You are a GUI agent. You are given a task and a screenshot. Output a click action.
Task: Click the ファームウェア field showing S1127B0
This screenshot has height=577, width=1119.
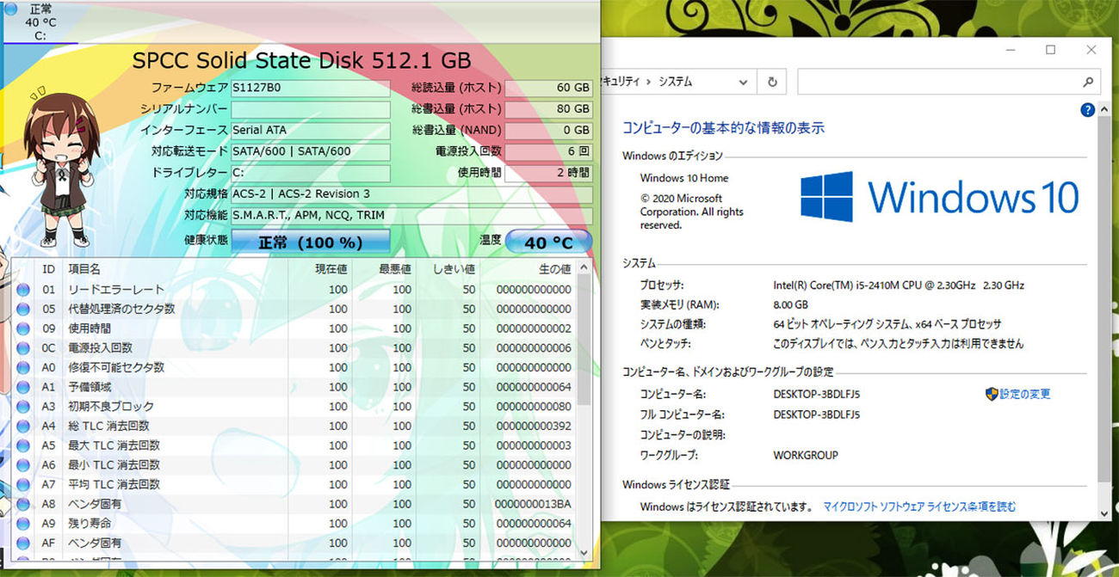(311, 88)
